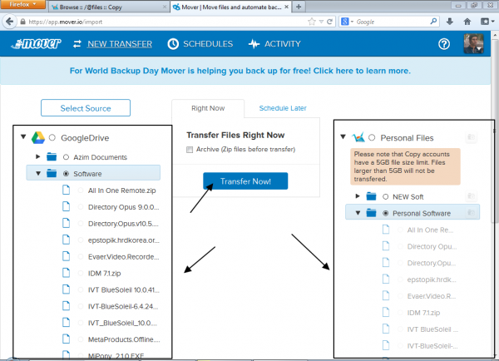Open the NEW TRANSFER menu item
This screenshot has height=361, width=499.
click(120, 44)
